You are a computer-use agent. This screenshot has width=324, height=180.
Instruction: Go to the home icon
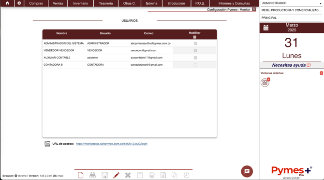tap(7, 3)
